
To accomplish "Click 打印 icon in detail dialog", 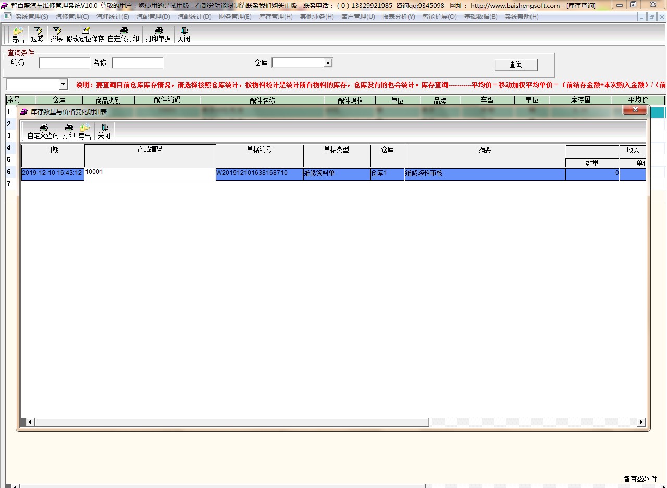I will tap(69, 128).
